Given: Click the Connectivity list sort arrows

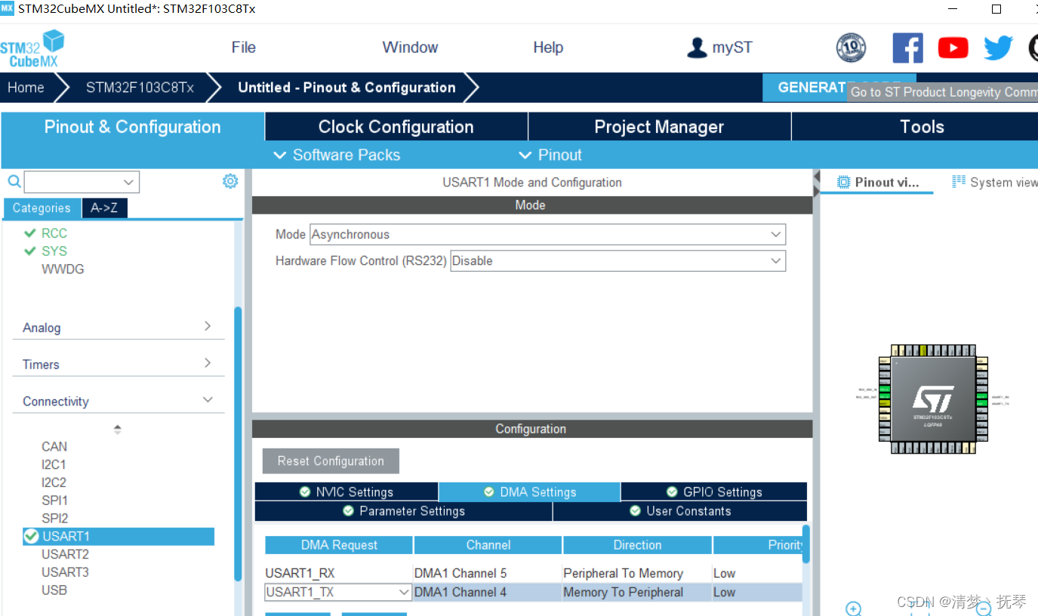Looking at the screenshot, I should click(x=117, y=430).
